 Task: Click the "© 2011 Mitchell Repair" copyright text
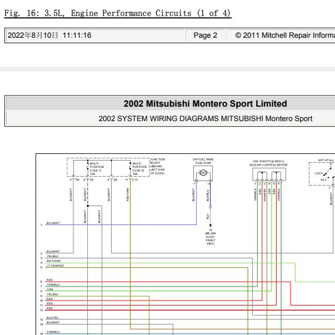pyautogui.click(x=285, y=35)
